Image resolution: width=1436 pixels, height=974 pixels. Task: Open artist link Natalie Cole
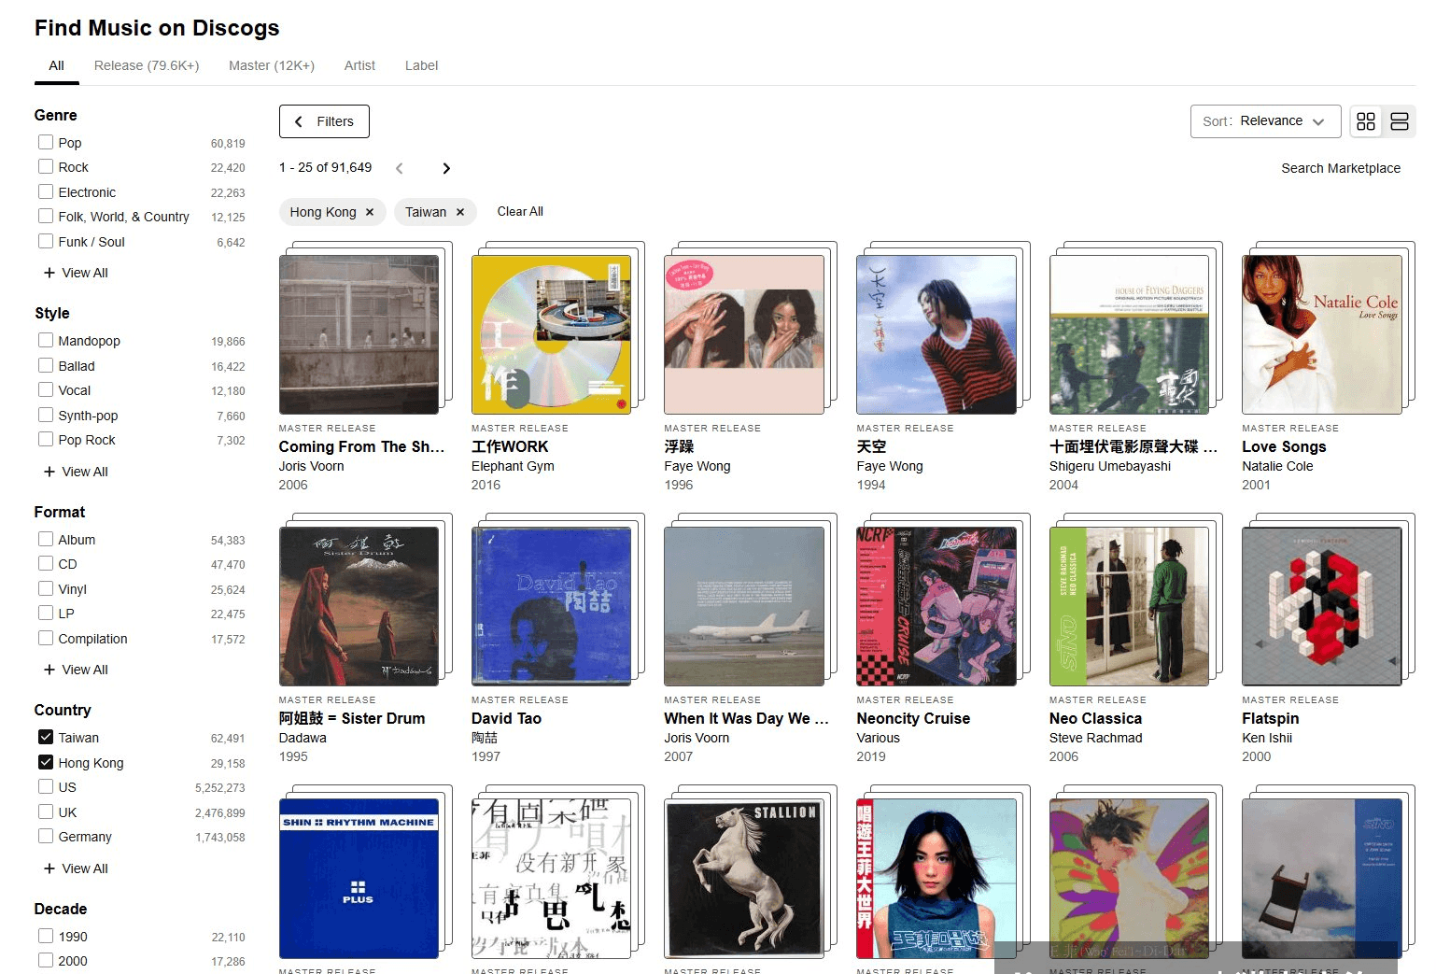pyautogui.click(x=1277, y=466)
